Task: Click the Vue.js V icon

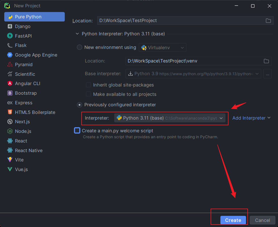Action: pyautogui.click(x=10, y=169)
